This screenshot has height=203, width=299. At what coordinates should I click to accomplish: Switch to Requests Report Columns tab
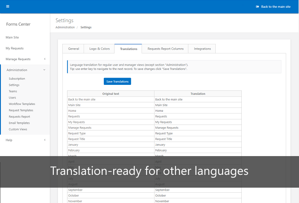(x=165, y=49)
